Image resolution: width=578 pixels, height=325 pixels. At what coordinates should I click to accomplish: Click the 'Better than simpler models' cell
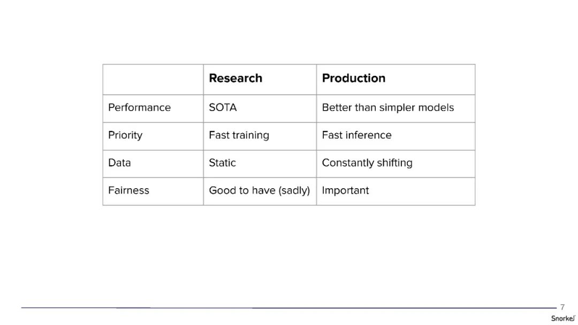point(387,107)
